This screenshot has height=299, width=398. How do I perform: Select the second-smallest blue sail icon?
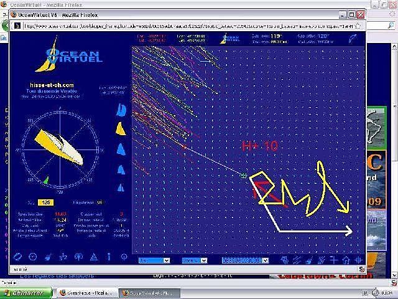coord(121,169)
